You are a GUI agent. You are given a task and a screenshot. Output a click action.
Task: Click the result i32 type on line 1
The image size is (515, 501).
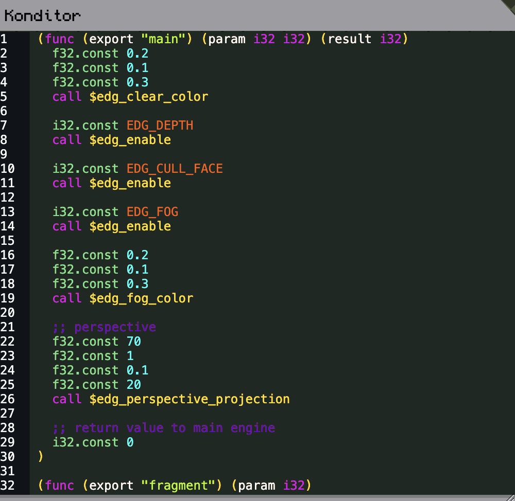coord(390,39)
